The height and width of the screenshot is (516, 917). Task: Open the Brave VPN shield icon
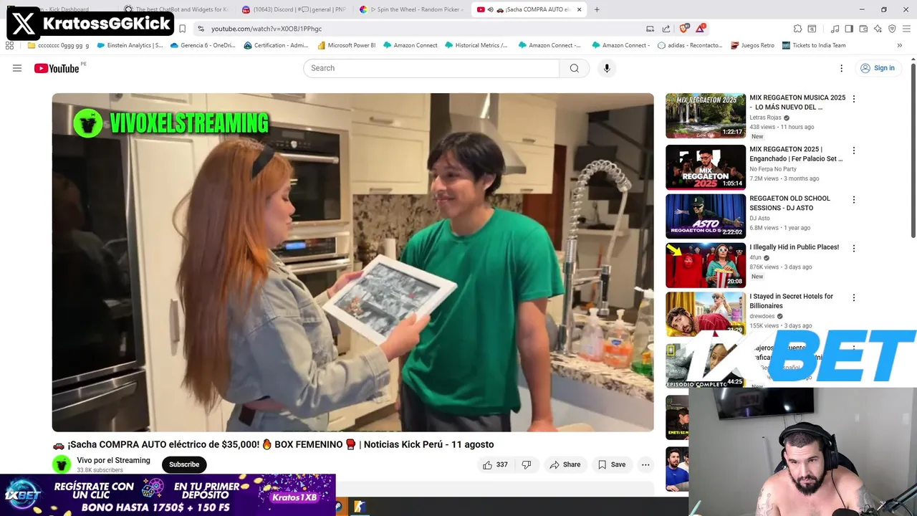click(x=892, y=29)
